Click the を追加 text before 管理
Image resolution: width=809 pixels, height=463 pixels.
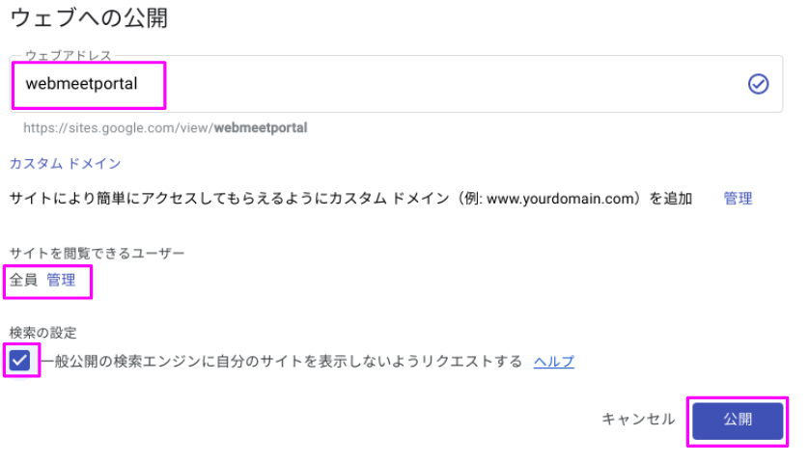(670, 199)
